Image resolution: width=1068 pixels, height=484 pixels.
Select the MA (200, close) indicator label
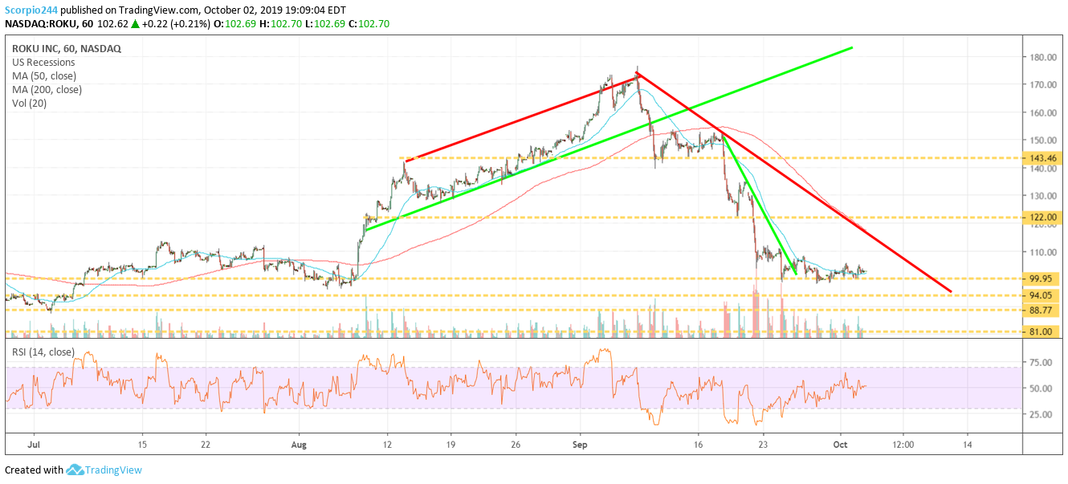tap(47, 90)
